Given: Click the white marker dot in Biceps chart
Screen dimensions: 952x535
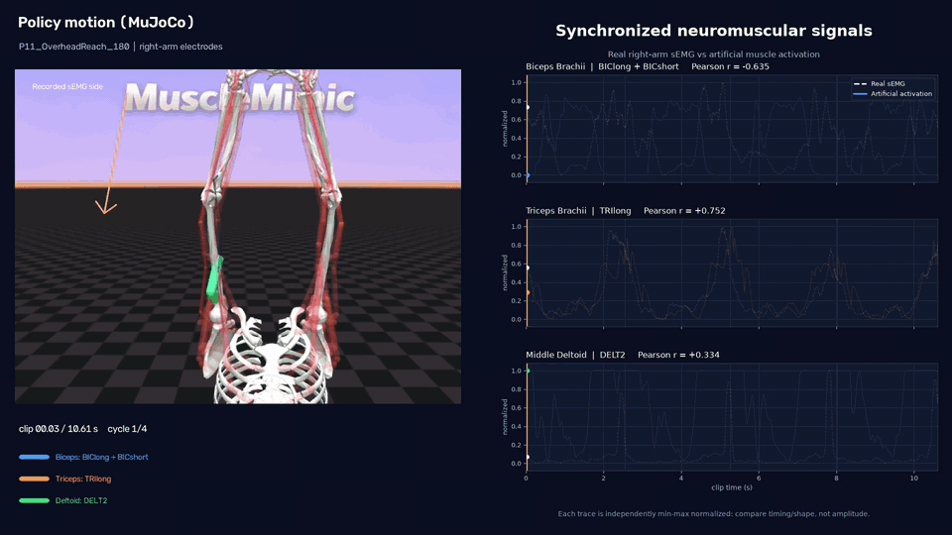Looking at the screenshot, I should 528,107.
